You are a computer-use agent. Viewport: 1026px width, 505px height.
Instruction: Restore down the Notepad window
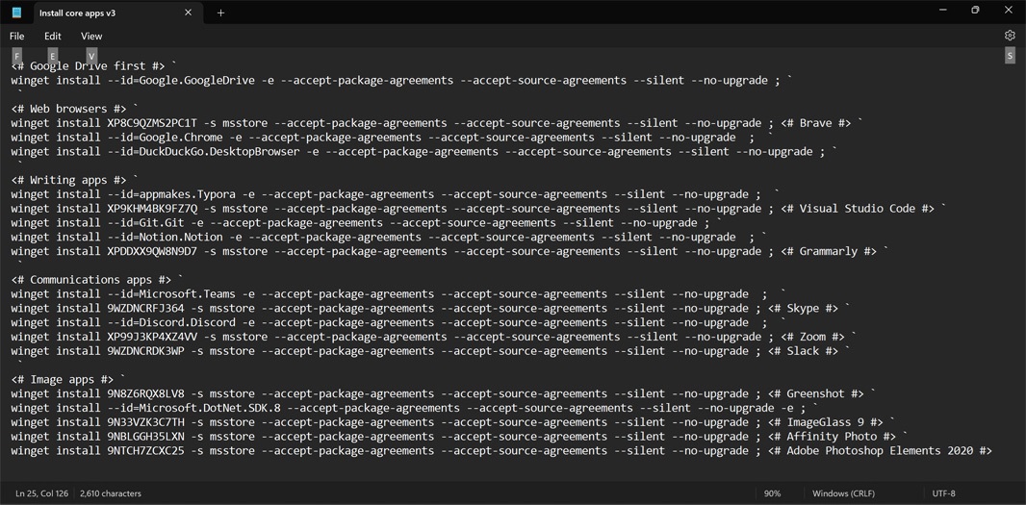tap(975, 10)
